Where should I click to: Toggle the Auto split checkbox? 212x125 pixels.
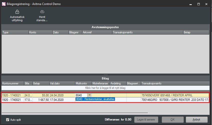[x=7, y=120]
